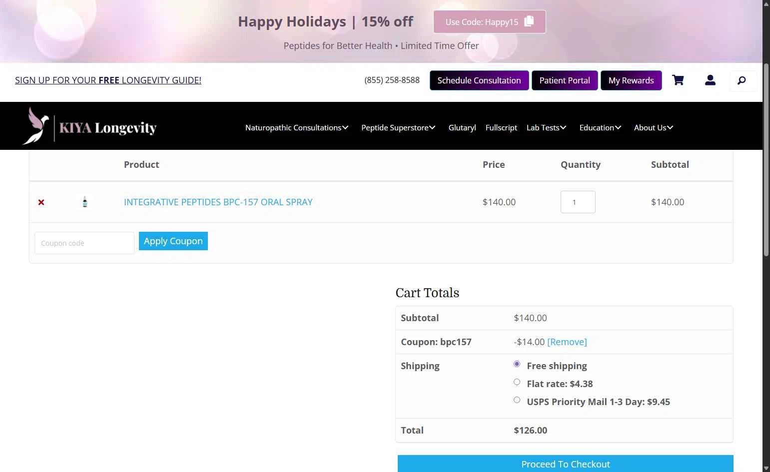Expand Naturopathic Consultations menu
This screenshot has height=472, width=770.
click(x=297, y=127)
